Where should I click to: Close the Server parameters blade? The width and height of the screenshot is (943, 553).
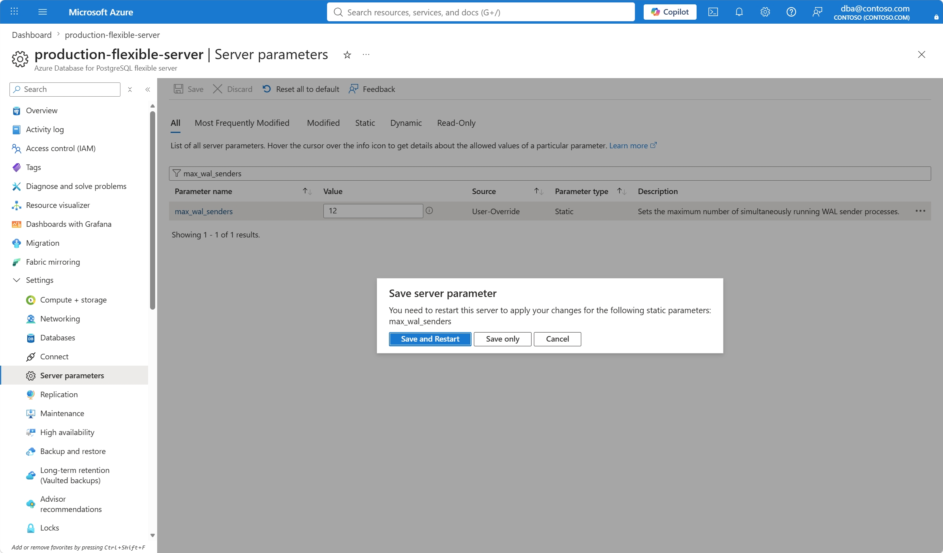[x=921, y=54]
